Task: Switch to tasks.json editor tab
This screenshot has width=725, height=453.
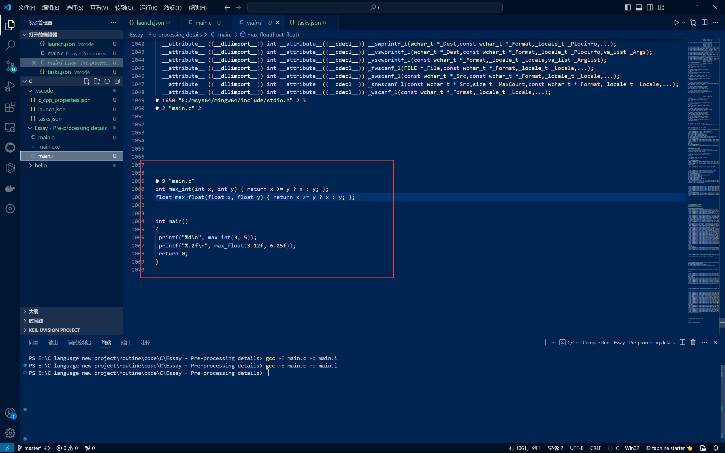Action: tap(310, 22)
